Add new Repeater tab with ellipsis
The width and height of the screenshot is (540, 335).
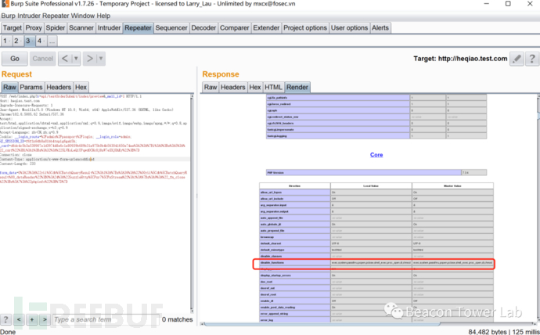click(52, 41)
